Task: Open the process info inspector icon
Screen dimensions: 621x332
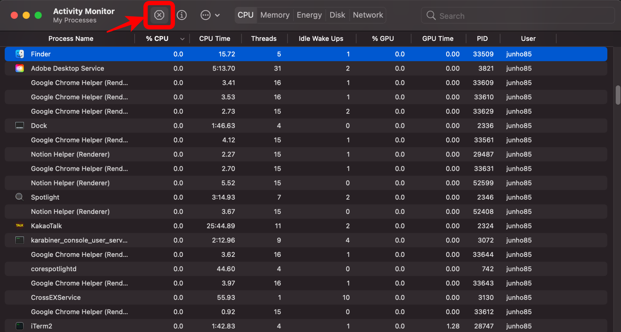Action: [x=182, y=15]
